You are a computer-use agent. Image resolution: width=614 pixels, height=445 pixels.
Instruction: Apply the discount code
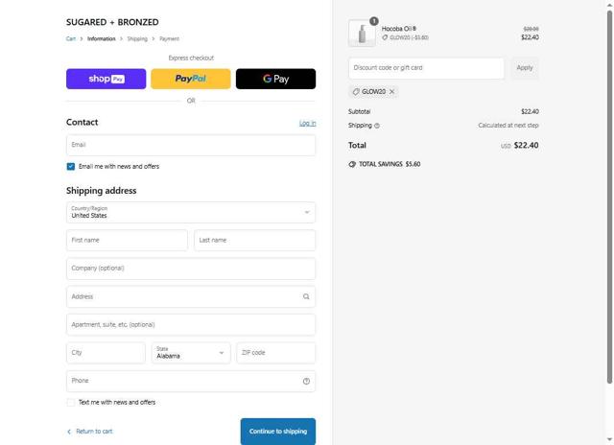point(525,68)
